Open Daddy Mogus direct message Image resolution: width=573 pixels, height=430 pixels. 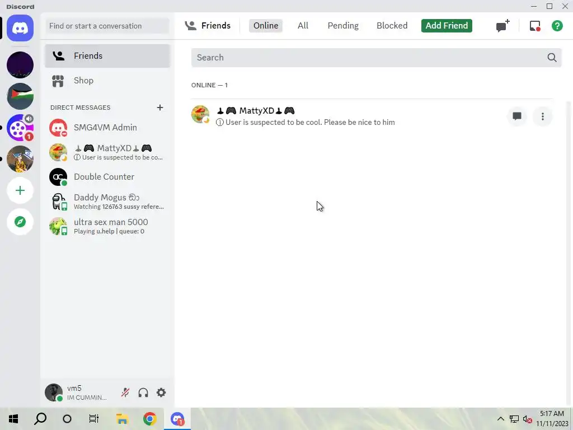tap(107, 202)
